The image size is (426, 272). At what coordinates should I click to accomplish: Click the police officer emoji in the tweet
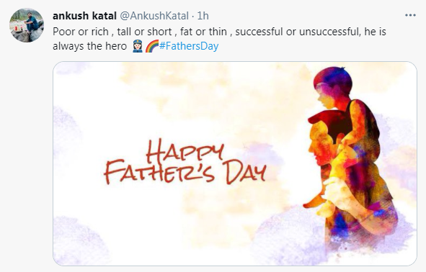click(x=138, y=46)
